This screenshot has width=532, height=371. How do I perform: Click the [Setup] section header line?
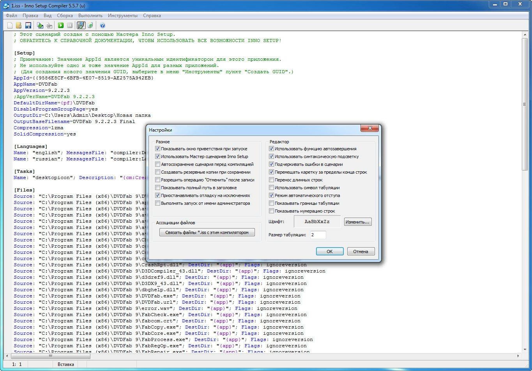25,53
